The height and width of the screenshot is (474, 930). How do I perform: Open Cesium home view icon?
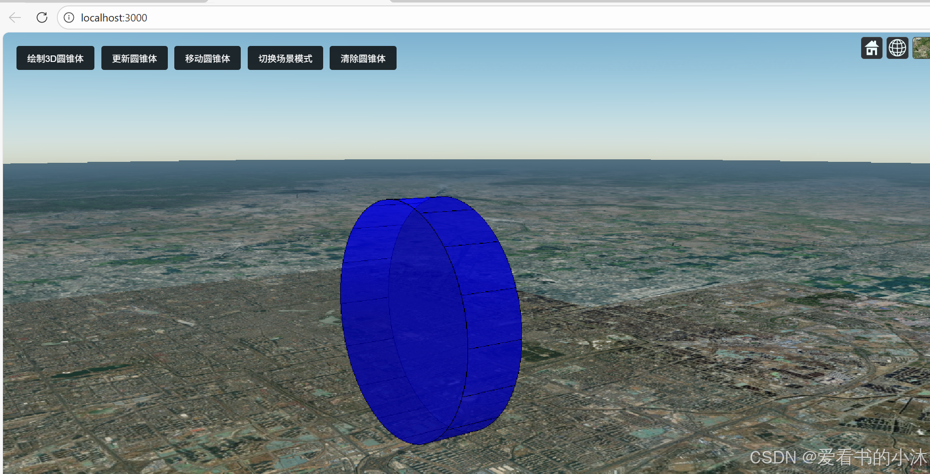click(872, 48)
